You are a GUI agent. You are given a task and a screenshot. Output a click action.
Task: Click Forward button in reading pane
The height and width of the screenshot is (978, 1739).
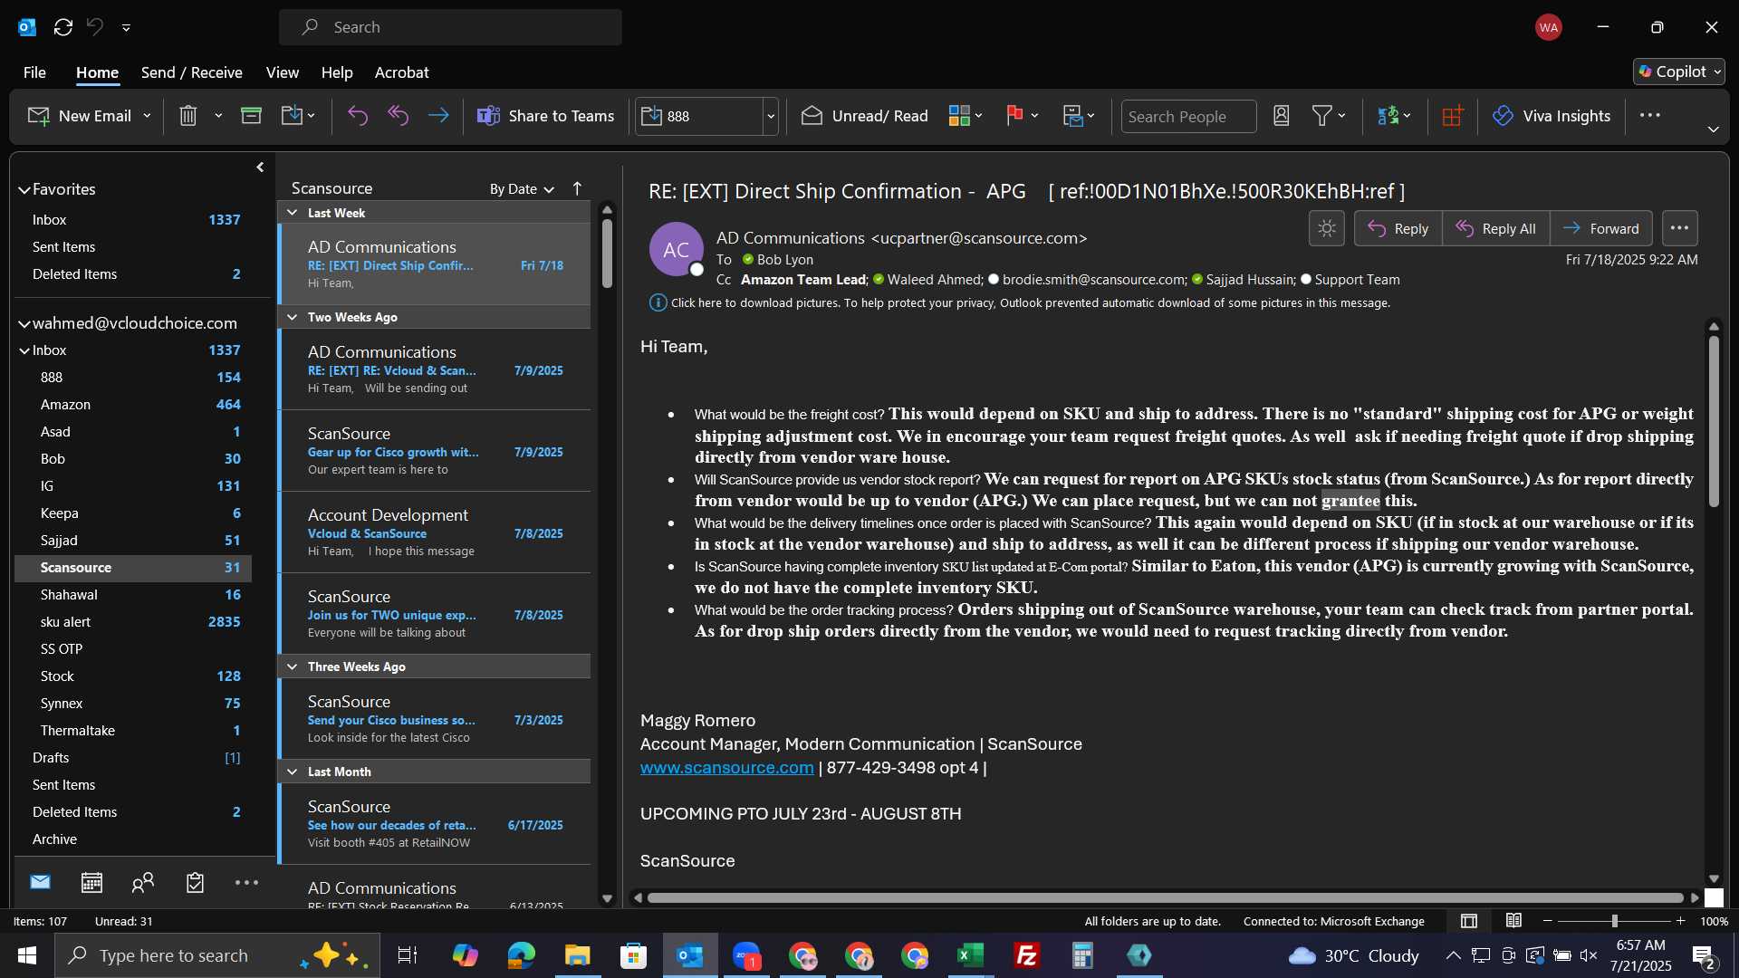pos(1600,228)
